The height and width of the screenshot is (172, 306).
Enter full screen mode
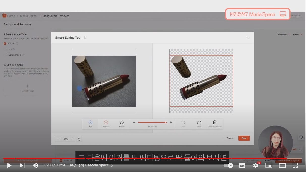(295, 165)
